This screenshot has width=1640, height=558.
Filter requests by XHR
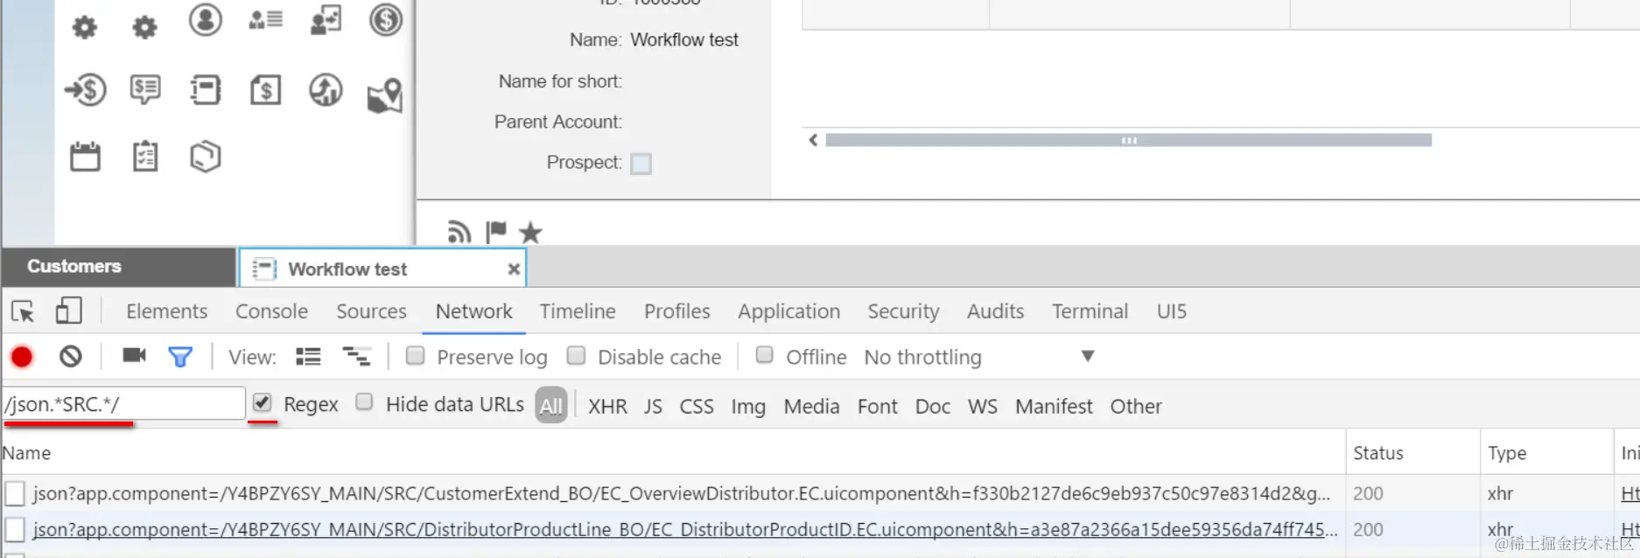pyautogui.click(x=607, y=407)
